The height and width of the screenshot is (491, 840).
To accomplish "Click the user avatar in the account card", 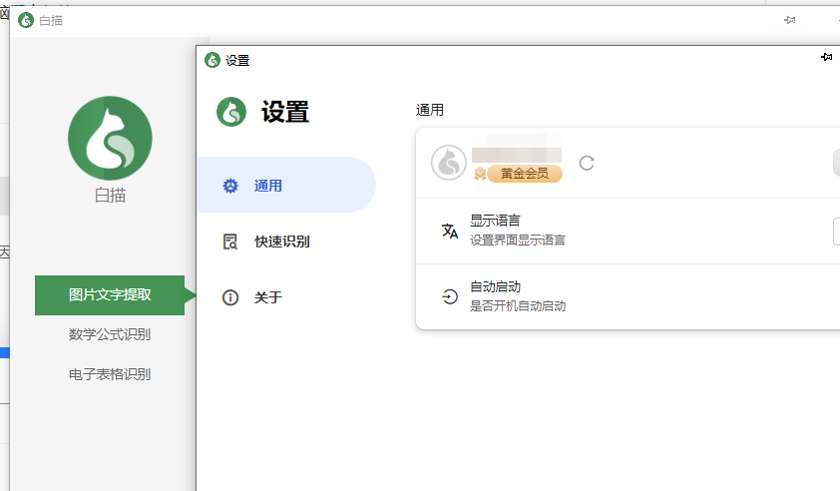I will point(449,163).
